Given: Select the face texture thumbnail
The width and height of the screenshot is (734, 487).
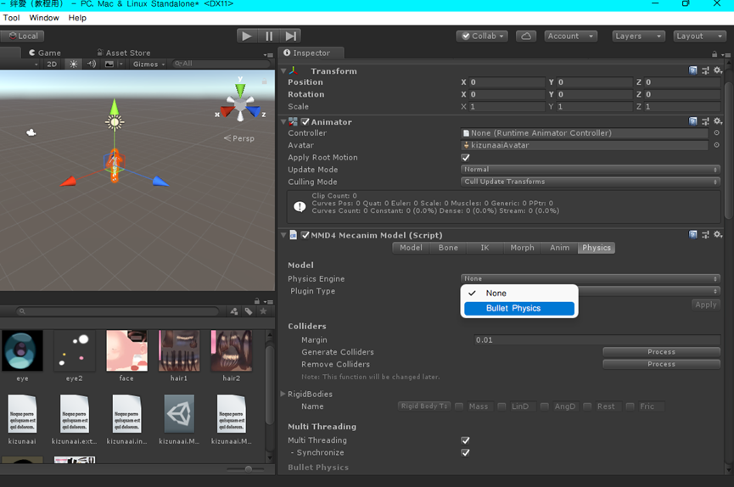Looking at the screenshot, I should pyautogui.click(x=126, y=351).
